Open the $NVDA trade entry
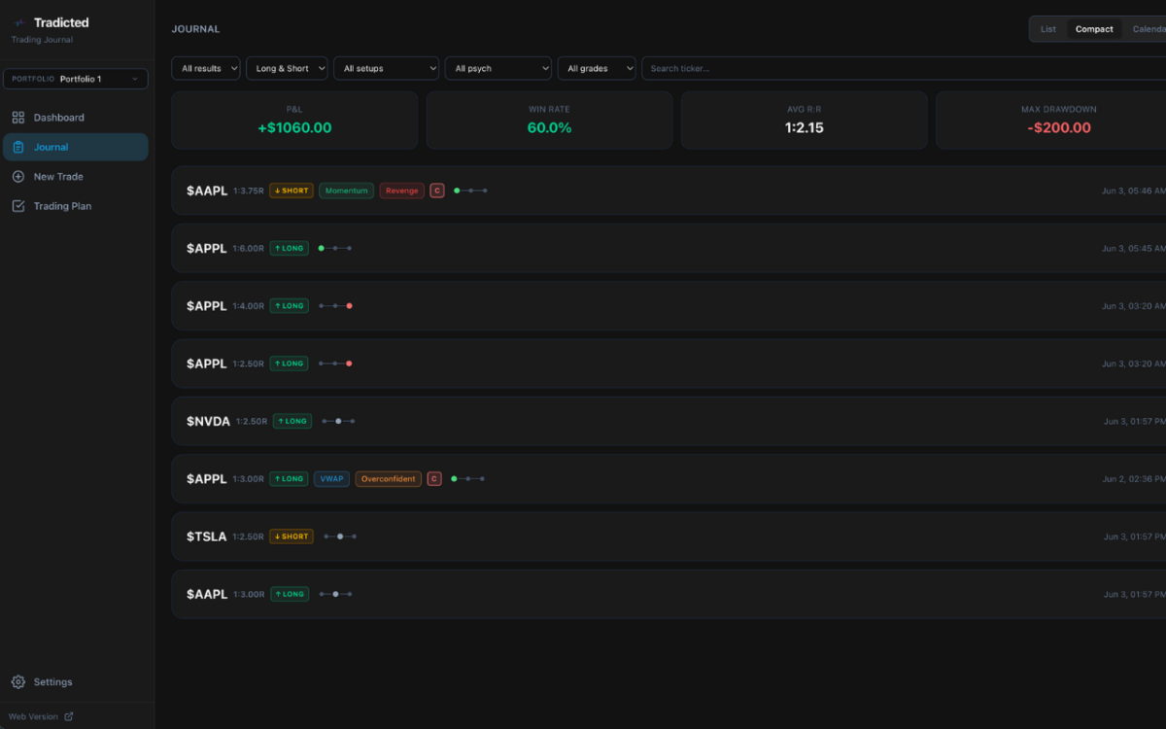1166x729 pixels. 669,421
